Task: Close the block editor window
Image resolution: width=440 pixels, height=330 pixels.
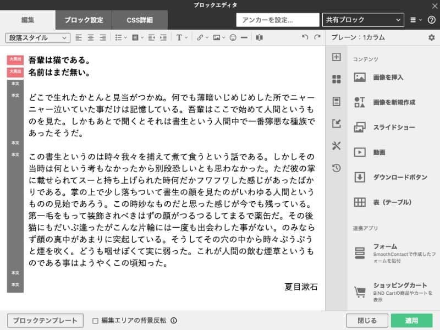Action: (x=435, y=5)
